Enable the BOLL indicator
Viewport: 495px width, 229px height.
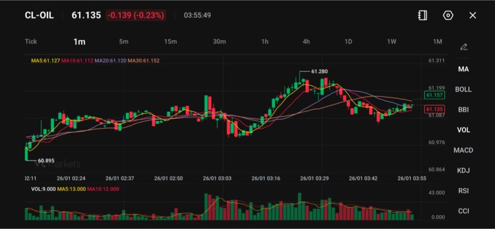463,89
